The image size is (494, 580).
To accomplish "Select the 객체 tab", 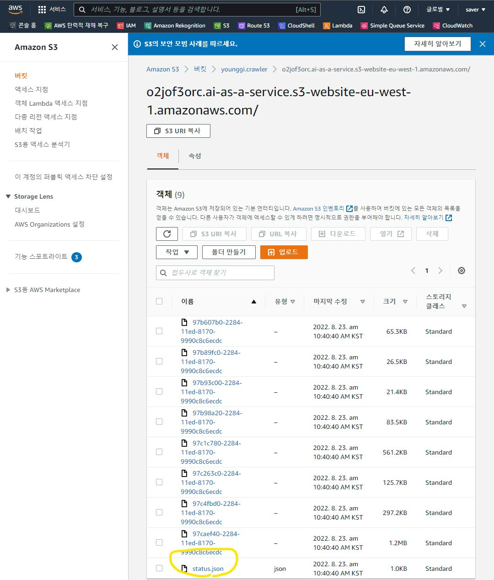I will coord(162,156).
